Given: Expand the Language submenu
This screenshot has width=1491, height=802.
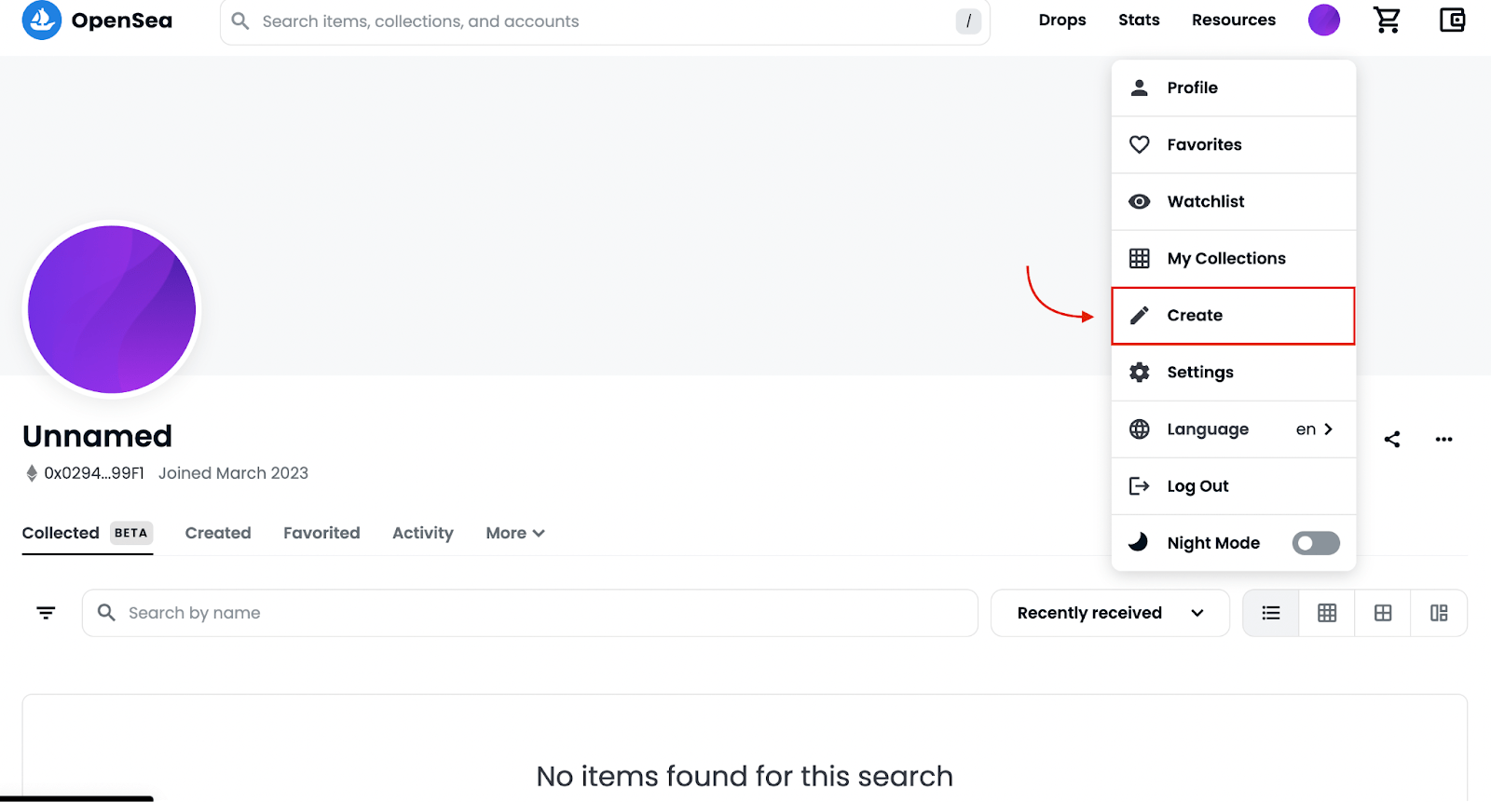Looking at the screenshot, I should click(x=1233, y=429).
